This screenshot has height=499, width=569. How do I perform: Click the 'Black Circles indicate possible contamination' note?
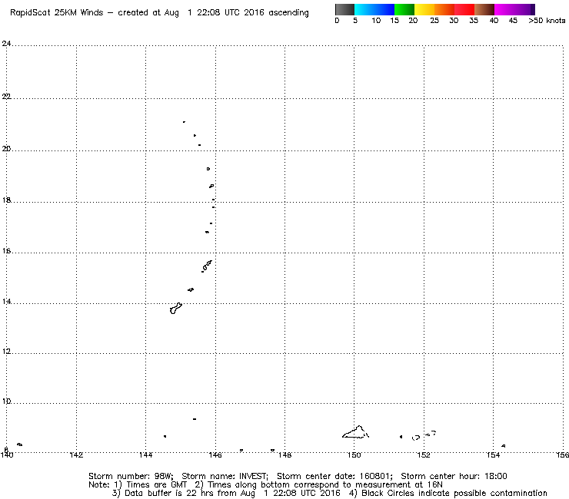click(454, 493)
